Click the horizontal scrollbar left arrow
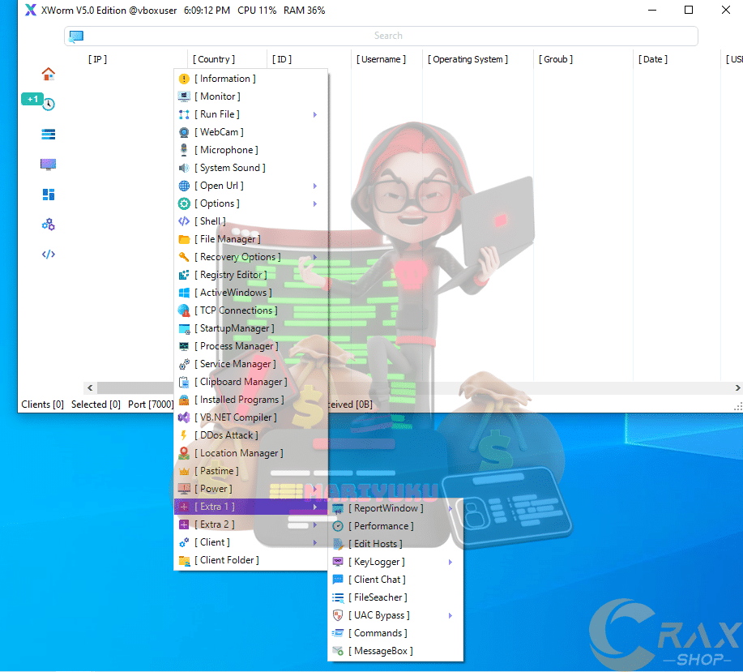 pos(90,388)
